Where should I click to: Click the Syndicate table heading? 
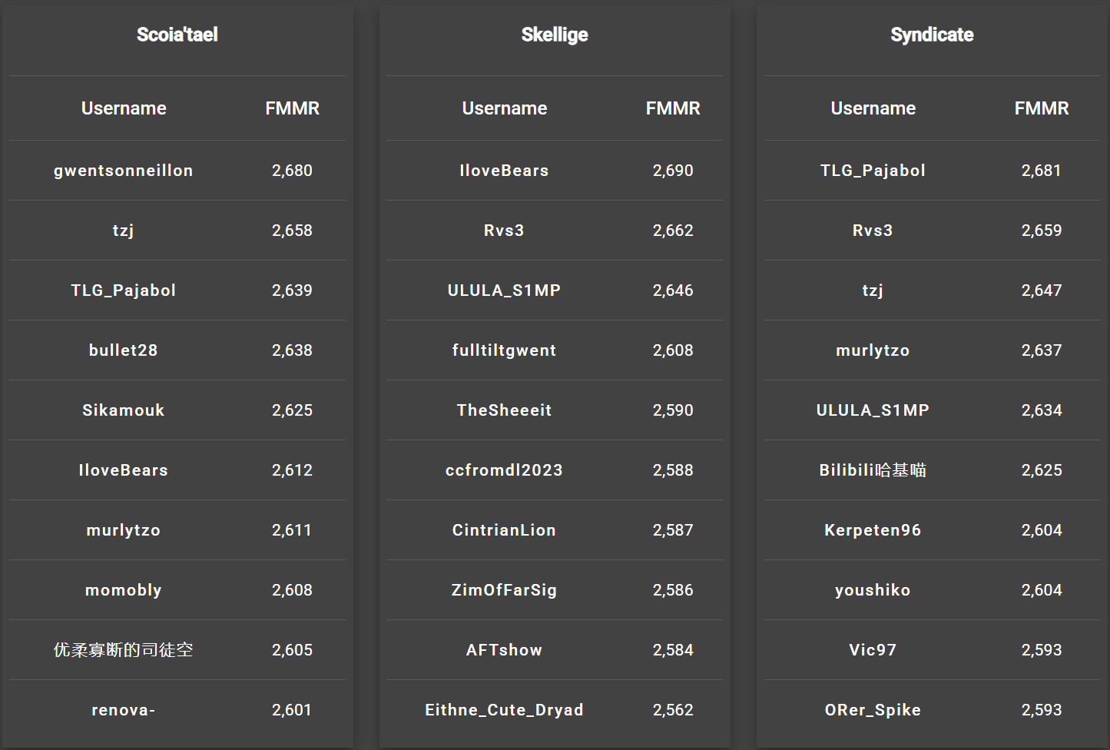click(x=932, y=35)
